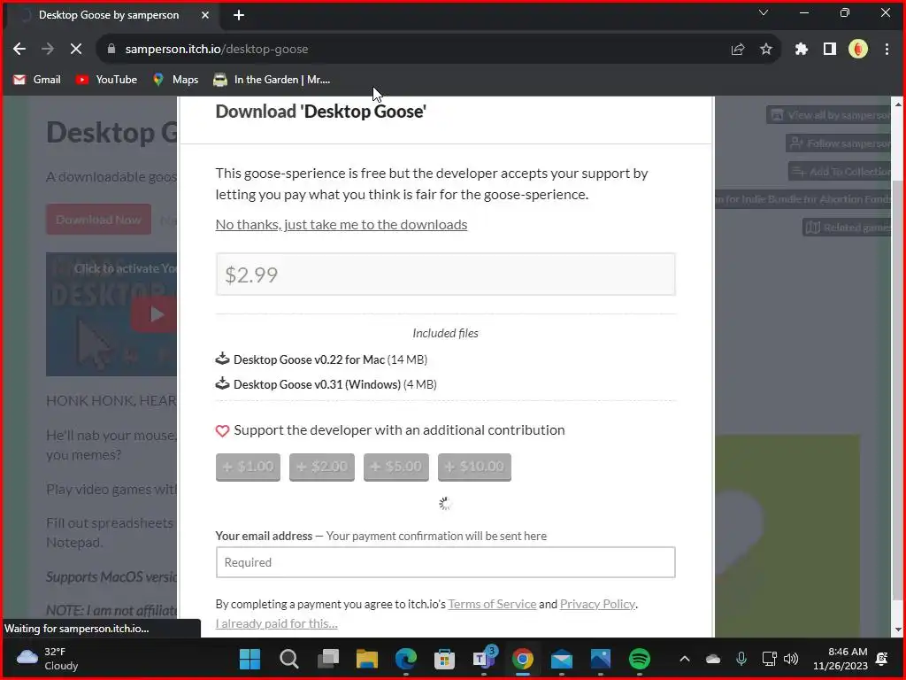The height and width of the screenshot is (680, 906).
Task: Open Task View on taskbar
Action: (328, 659)
